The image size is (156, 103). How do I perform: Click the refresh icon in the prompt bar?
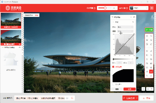pos(72,98)
